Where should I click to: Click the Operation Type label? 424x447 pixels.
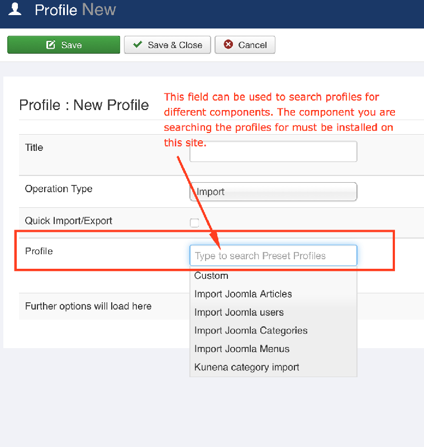(x=59, y=189)
